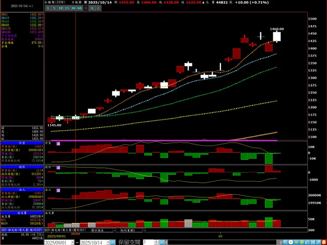Click the purple icon in 法人 panel

pyautogui.click(x=58, y=190)
